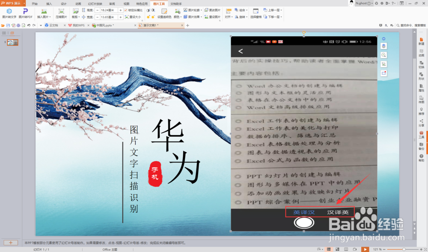Decrease picture width with minus stepper
The height and width of the screenshot is (252, 428).
pyautogui.click(x=98, y=17)
